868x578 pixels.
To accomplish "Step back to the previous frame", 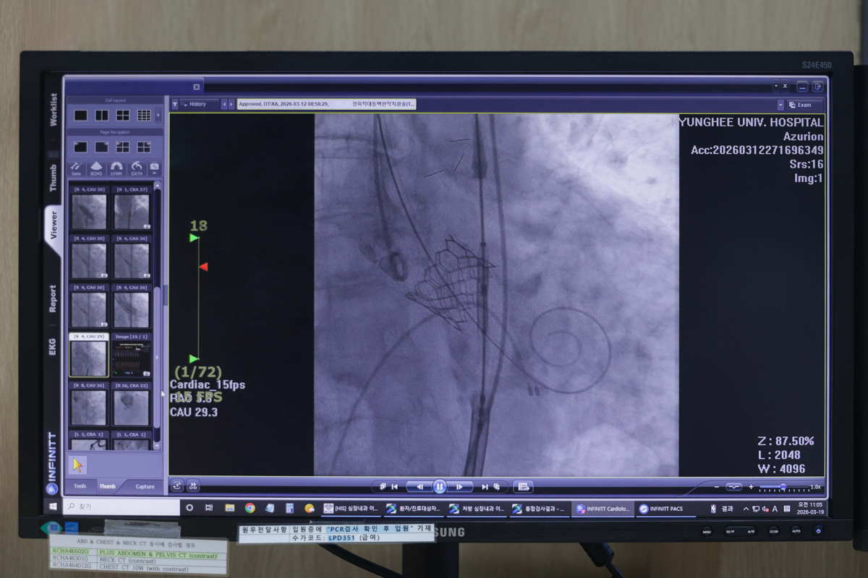I will (420, 487).
